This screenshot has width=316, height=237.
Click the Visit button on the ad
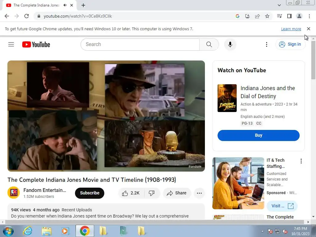282,206
